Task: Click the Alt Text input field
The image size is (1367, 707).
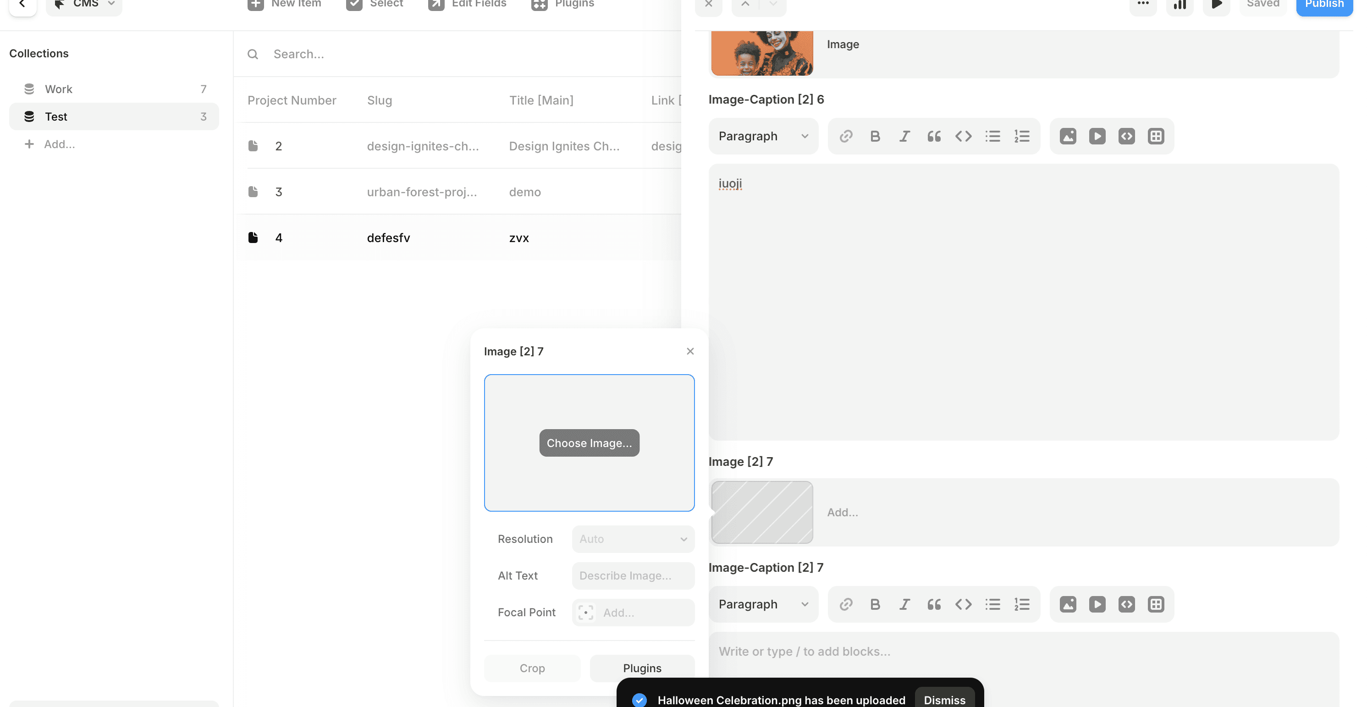Action: click(633, 576)
